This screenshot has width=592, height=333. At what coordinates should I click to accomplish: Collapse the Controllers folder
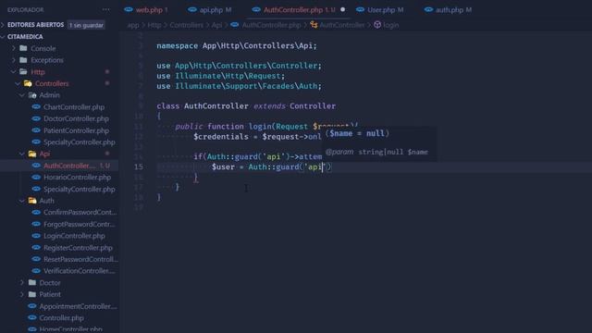click(52, 83)
